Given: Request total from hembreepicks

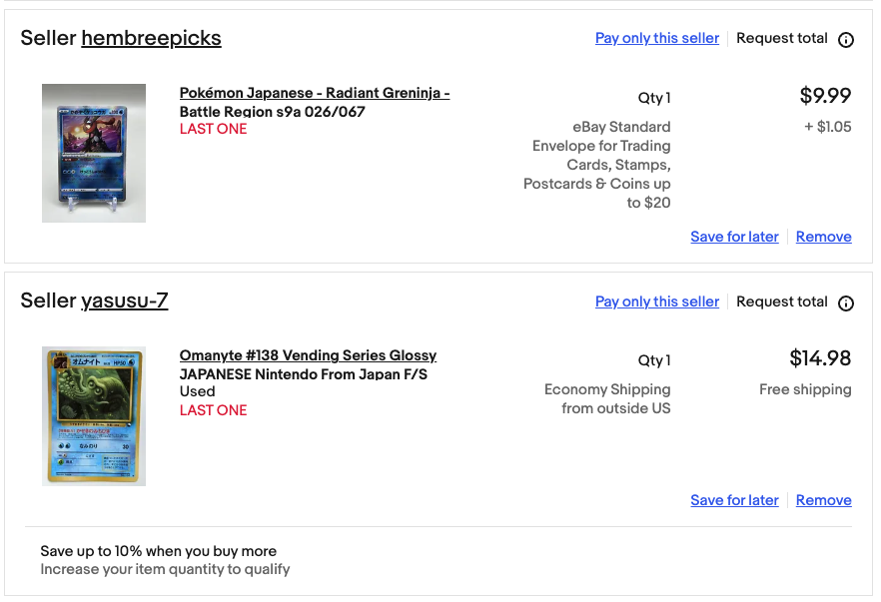Looking at the screenshot, I should click(x=781, y=38).
